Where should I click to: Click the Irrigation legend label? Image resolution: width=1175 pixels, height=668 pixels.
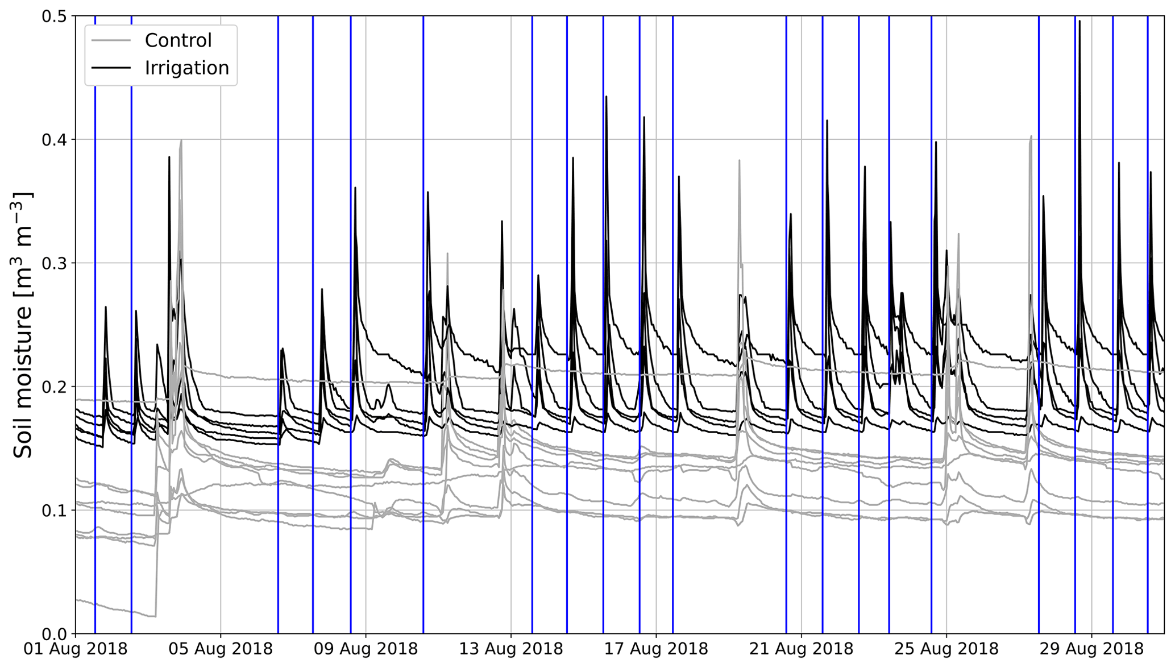tap(186, 68)
